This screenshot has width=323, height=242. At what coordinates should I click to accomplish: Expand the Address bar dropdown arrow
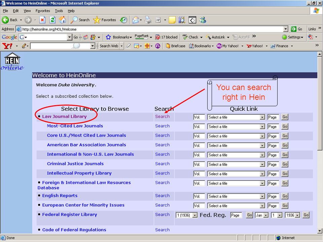[x=286, y=29]
